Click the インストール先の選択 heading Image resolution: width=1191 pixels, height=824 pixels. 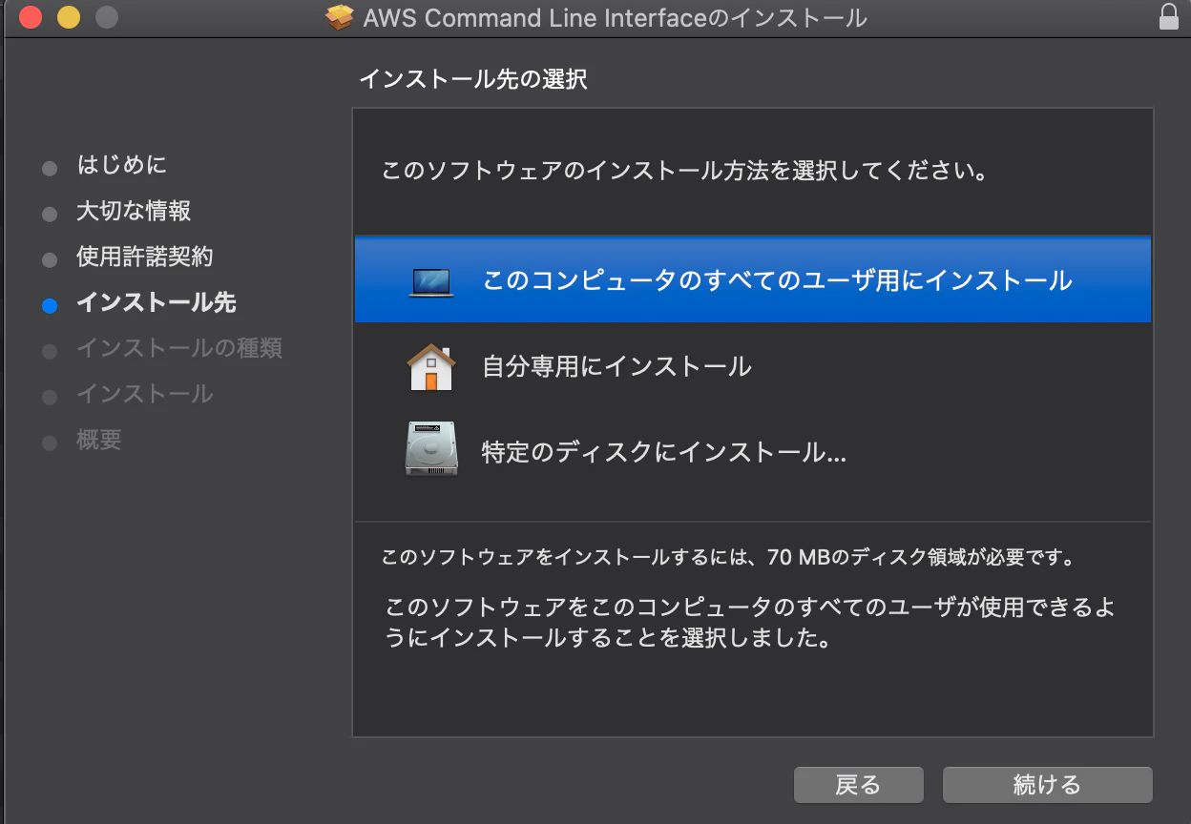(473, 79)
